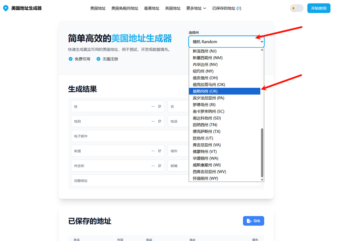Click the 姓 field box
The image size is (353, 241).
tap(118, 107)
